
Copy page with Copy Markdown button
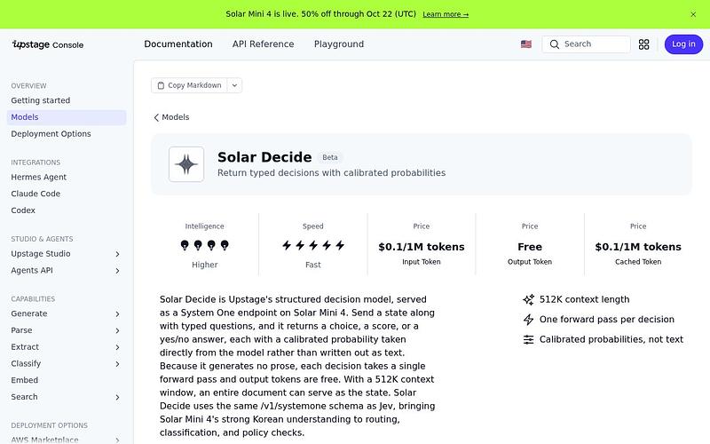click(x=189, y=85)
